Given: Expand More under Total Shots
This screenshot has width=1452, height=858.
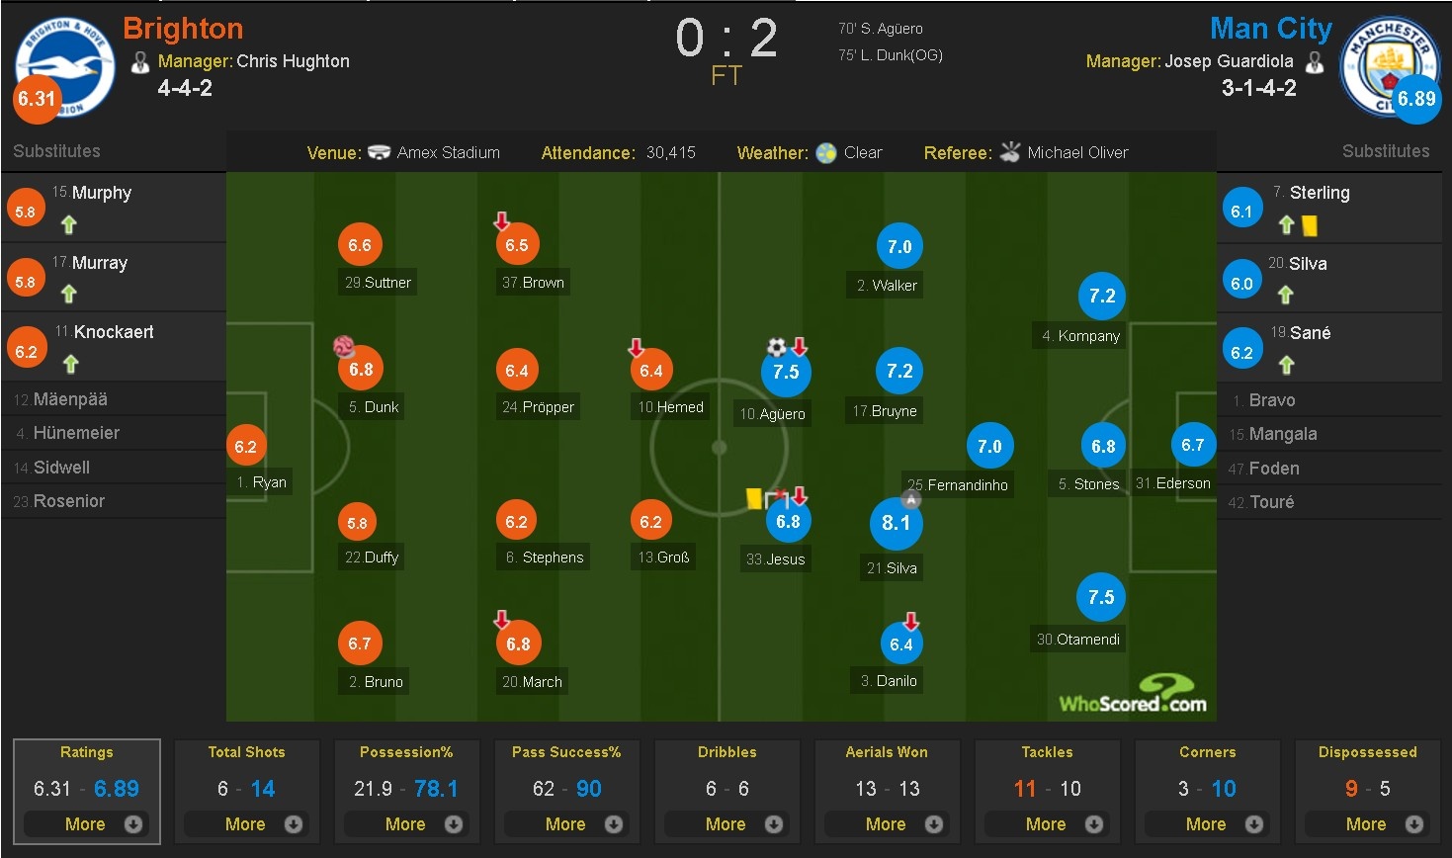Looking at the screenshot, I should [x=246, y=823].
